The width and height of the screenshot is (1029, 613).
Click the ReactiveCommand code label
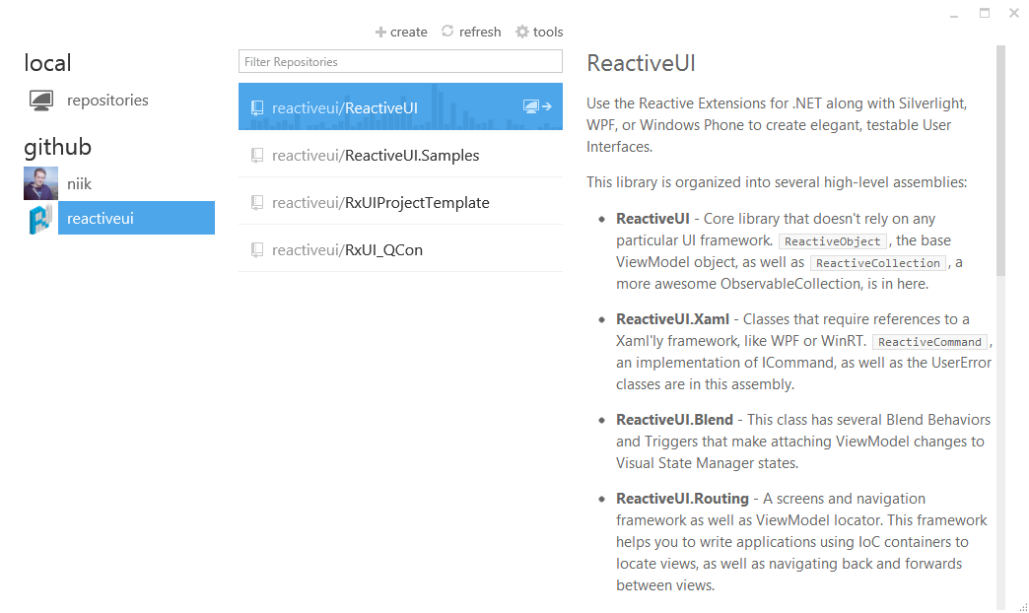coord(929,342)
